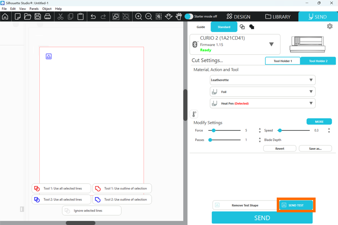Image resolution: width=338 pixels, height=225 pixels.
Task: Switch to the Tool Holder 1 tab
Action: point(282,61)
